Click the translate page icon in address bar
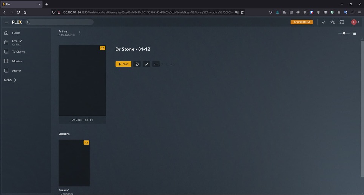This screenshot has height=195, width=364. coord(236,12)
